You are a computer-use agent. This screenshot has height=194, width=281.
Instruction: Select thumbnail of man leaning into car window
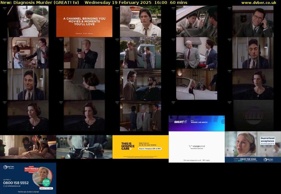pos(197,21)
